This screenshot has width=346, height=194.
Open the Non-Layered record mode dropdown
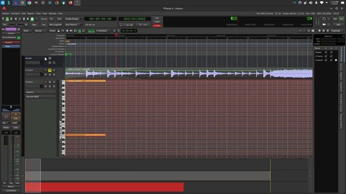click(x=55, y=25)
